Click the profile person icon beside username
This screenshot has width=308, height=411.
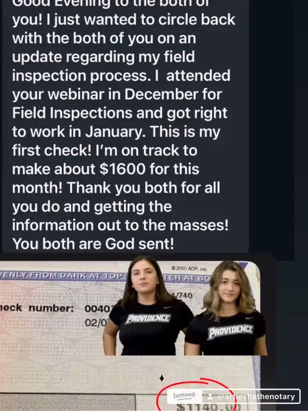(x=210, y=397)
